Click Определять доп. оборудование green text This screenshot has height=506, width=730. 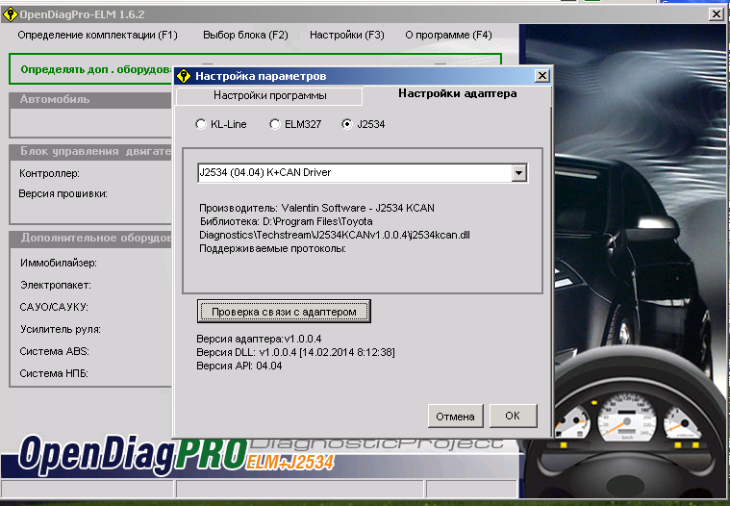96,69
